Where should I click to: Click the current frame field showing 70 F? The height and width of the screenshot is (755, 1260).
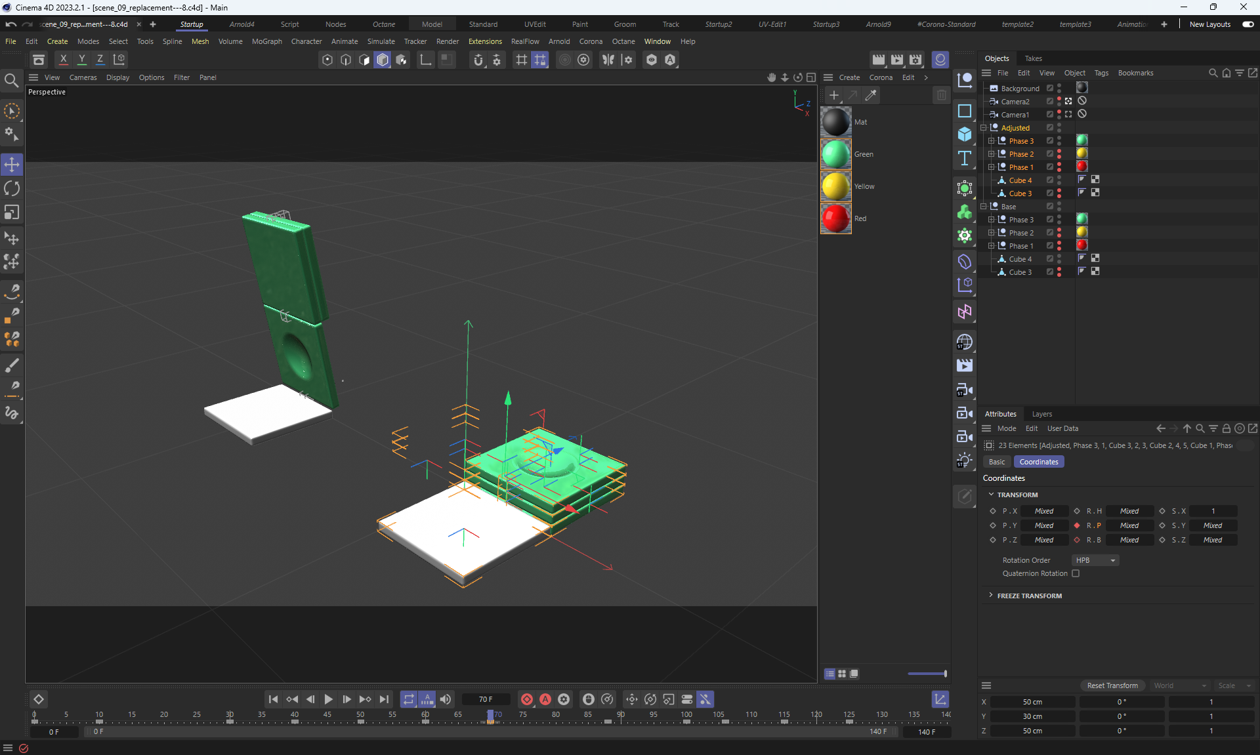[x=486, y=699]
